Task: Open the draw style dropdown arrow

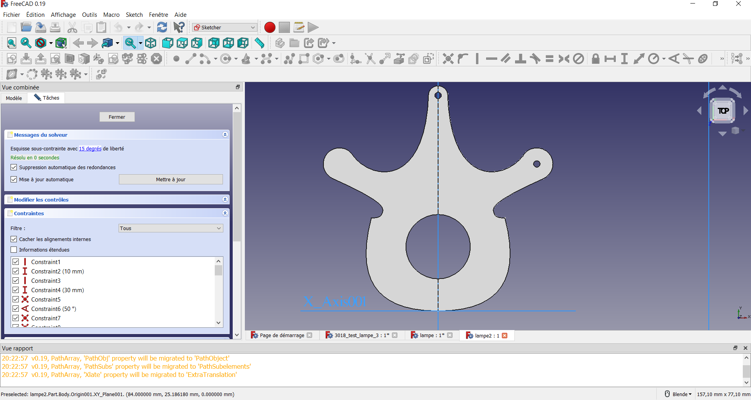Action: pyautogui.click(x=51, y=43)
